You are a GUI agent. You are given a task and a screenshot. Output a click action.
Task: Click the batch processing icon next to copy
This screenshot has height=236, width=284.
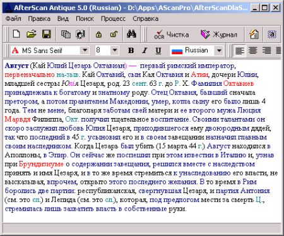(80, 34)
